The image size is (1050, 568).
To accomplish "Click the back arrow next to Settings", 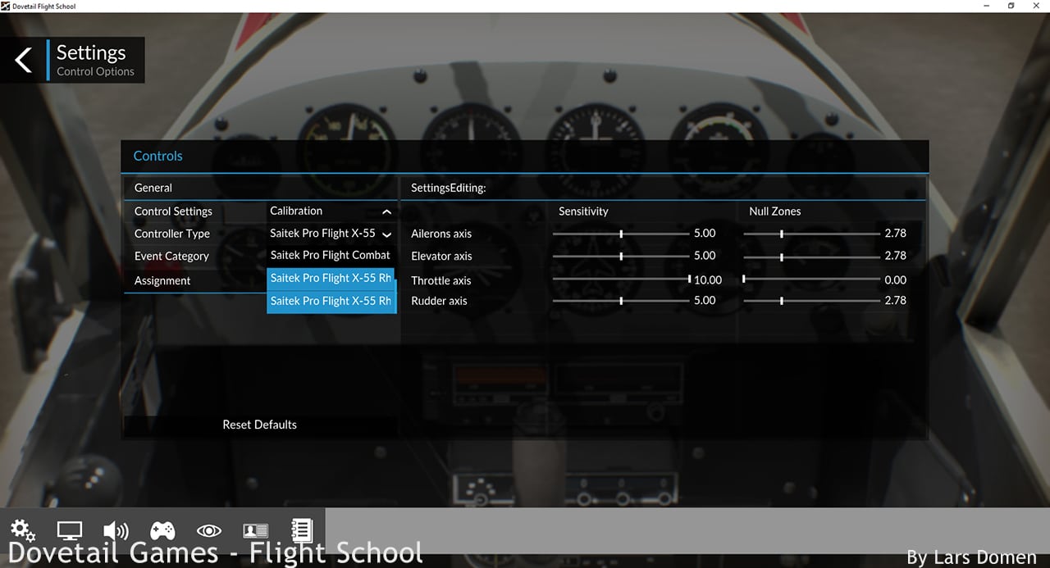I will [x=24, y=60].
